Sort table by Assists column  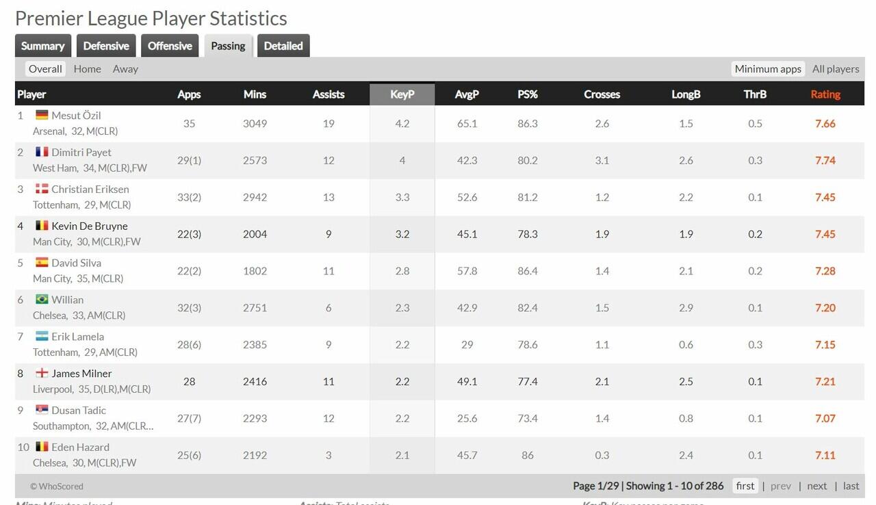pos(328,94)
